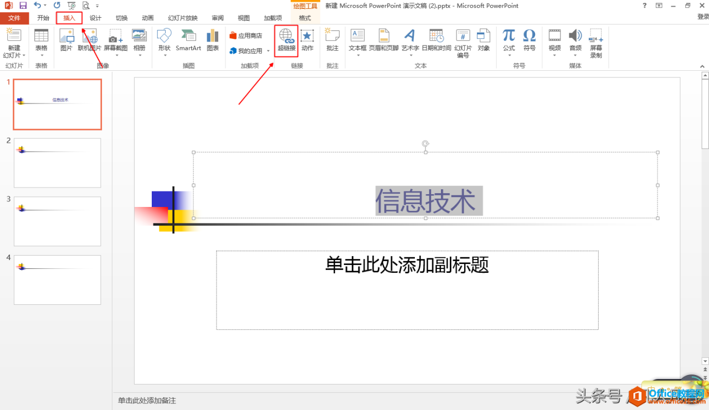
Task: Switch to the 开始 Home tab
Action: click(43, 18)
